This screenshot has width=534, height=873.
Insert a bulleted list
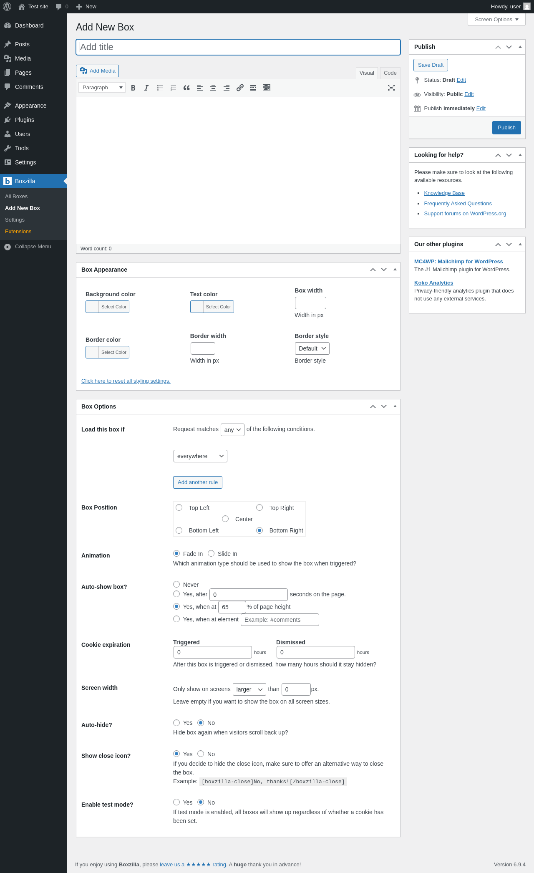pos(160,88)
